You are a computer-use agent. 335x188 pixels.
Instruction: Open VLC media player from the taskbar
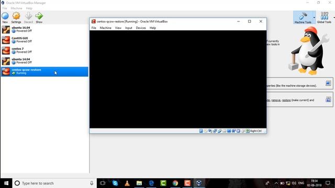click(x=127, y=183)
